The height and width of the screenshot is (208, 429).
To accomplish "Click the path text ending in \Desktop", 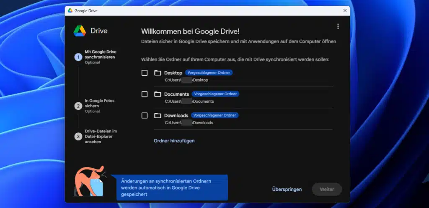I will point(186,80).
